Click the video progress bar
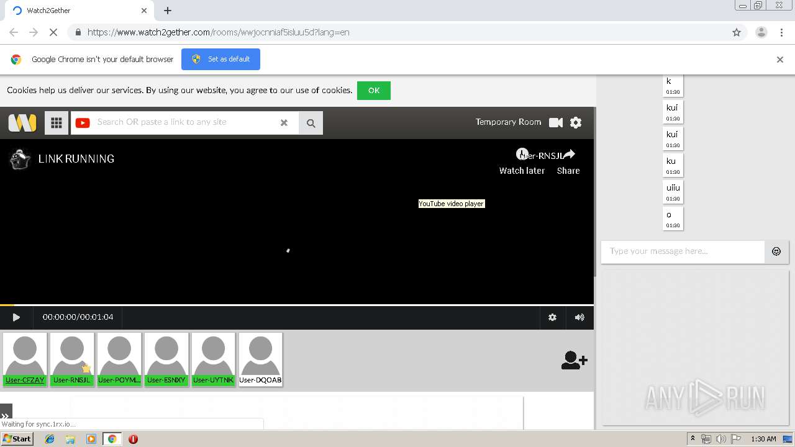The image size is (795, 447). 297,305
